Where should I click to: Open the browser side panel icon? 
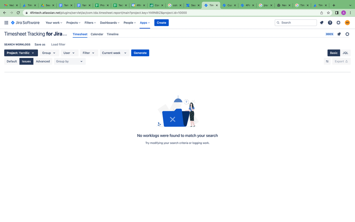[337, 13]
